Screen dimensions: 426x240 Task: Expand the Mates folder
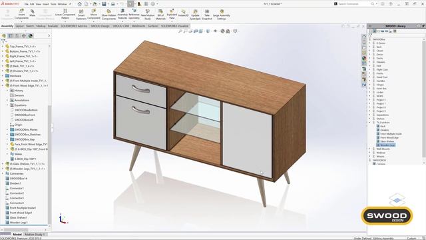pos(7,154)
